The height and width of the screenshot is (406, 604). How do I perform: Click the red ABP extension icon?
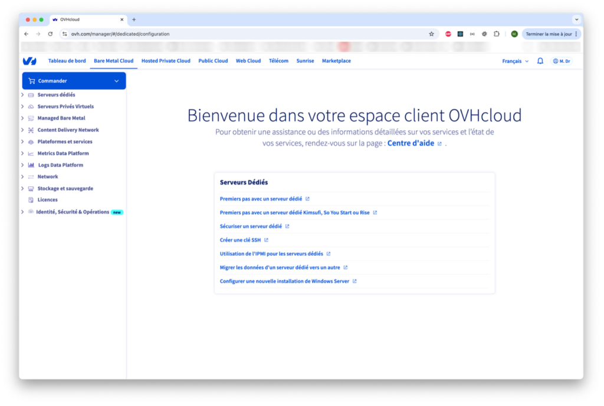point(448,34)
